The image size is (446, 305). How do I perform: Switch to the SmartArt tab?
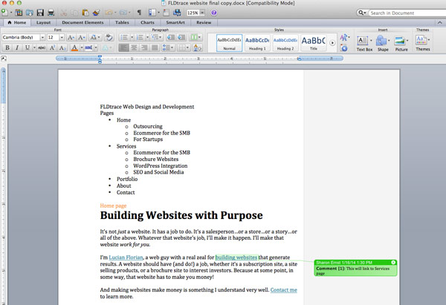(x=175, y=22)
